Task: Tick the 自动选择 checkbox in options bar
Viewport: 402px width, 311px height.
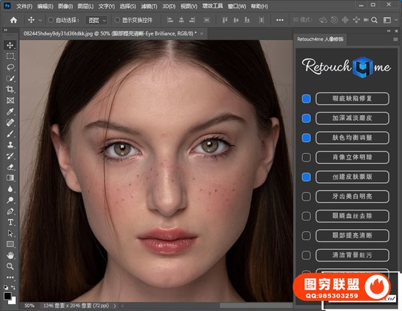Action: (x=51, y=20)
